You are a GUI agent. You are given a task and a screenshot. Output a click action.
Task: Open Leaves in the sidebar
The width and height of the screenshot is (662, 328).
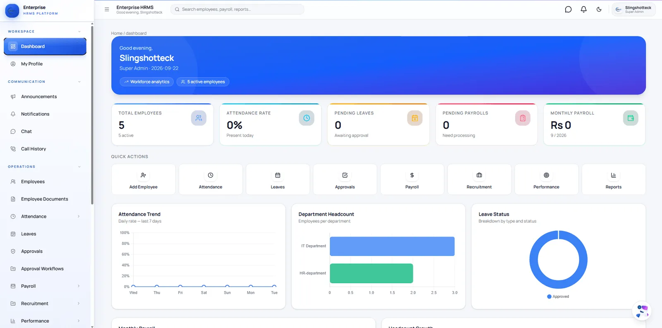[45, 234]
